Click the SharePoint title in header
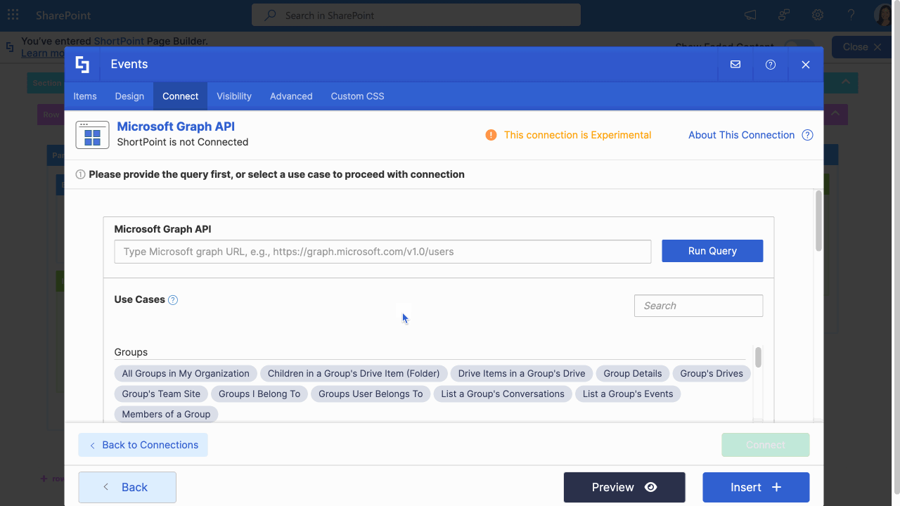Image resolution: width=900 pixels, height=506 pixels. click(63, 15)
